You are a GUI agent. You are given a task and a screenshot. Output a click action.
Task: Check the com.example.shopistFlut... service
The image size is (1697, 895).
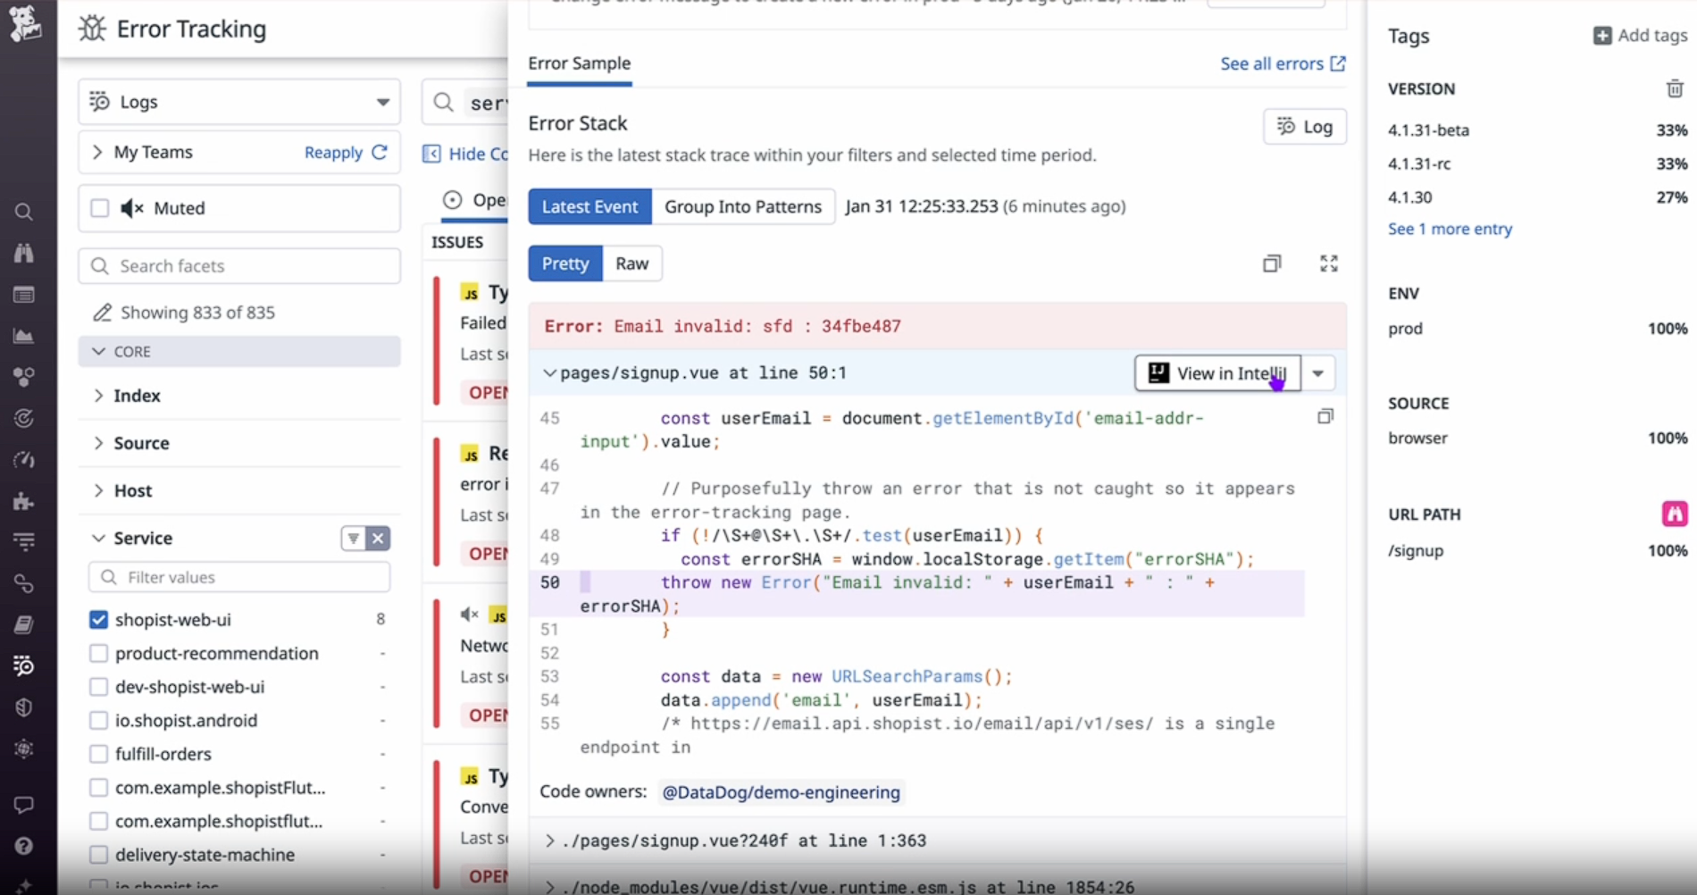[99, 788]
